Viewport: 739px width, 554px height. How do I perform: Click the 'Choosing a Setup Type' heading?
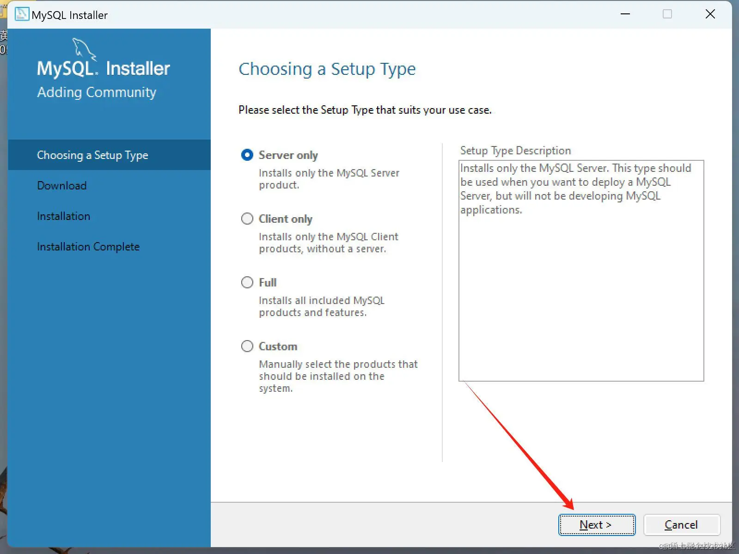327,69
